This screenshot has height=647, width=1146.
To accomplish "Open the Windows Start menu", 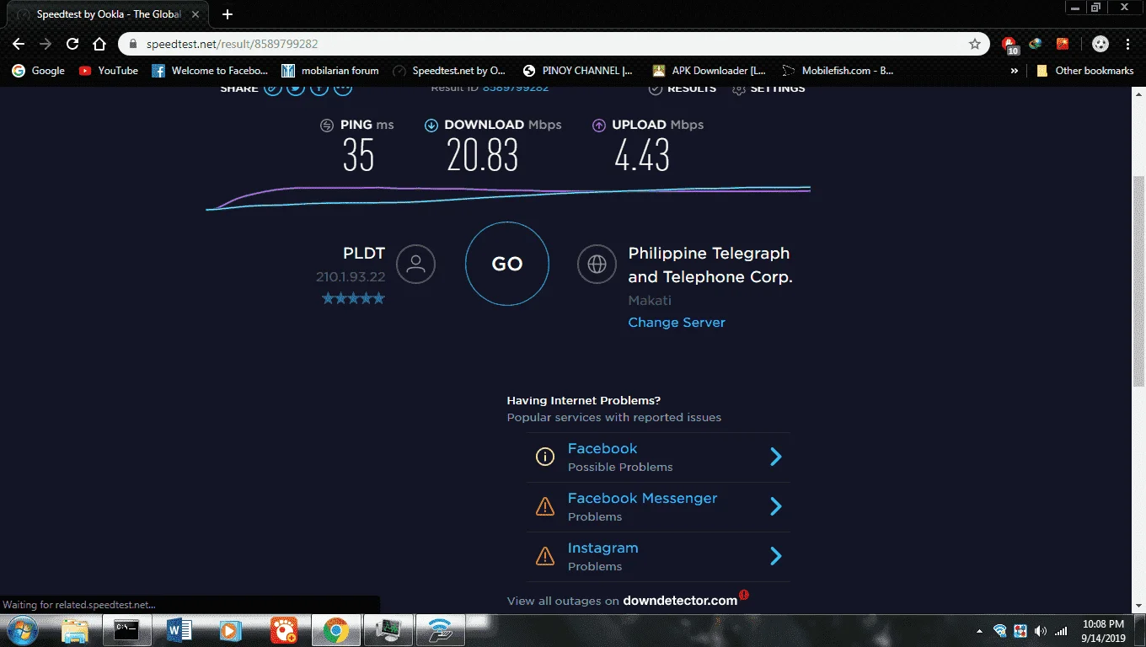I will pos(23,630).
